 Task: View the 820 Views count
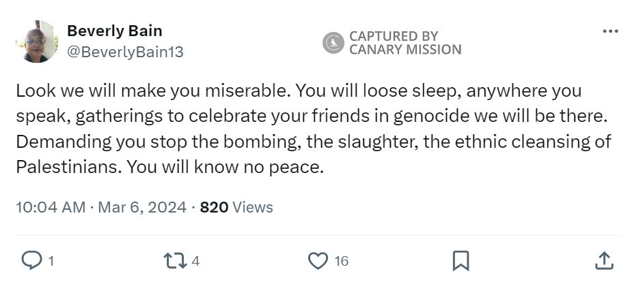236,207
